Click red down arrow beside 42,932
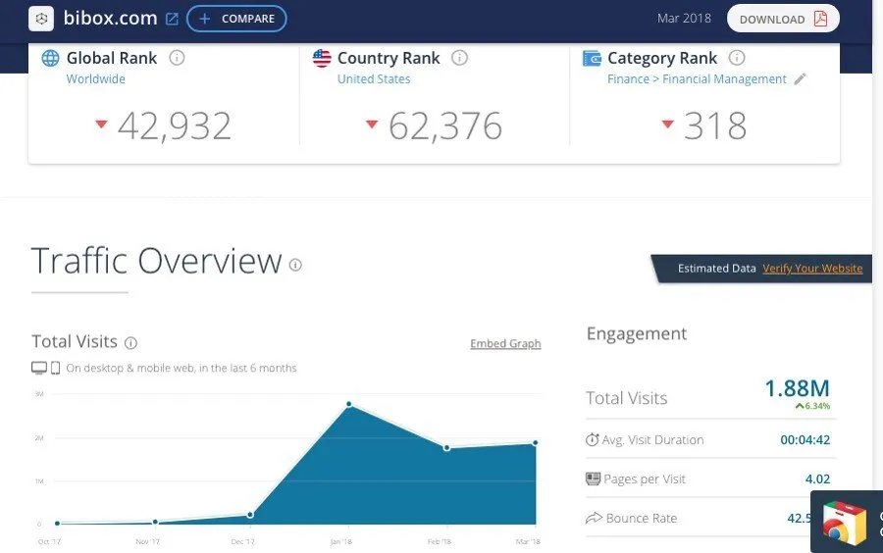The image size is (883, 553). [x=101, y=124]
